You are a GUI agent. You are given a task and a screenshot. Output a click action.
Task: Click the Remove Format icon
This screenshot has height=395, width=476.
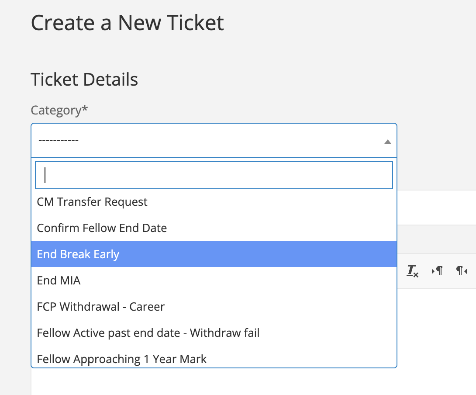(413, 271)
